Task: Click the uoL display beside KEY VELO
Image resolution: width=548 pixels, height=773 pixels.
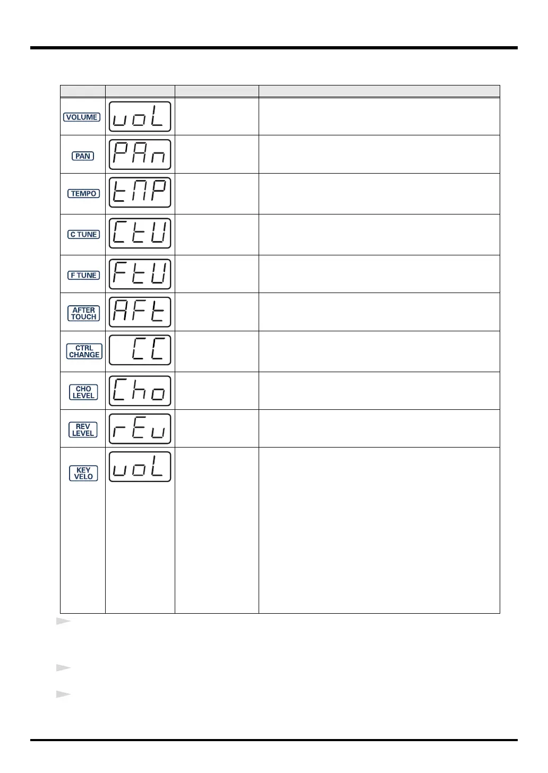Action: 140,467
